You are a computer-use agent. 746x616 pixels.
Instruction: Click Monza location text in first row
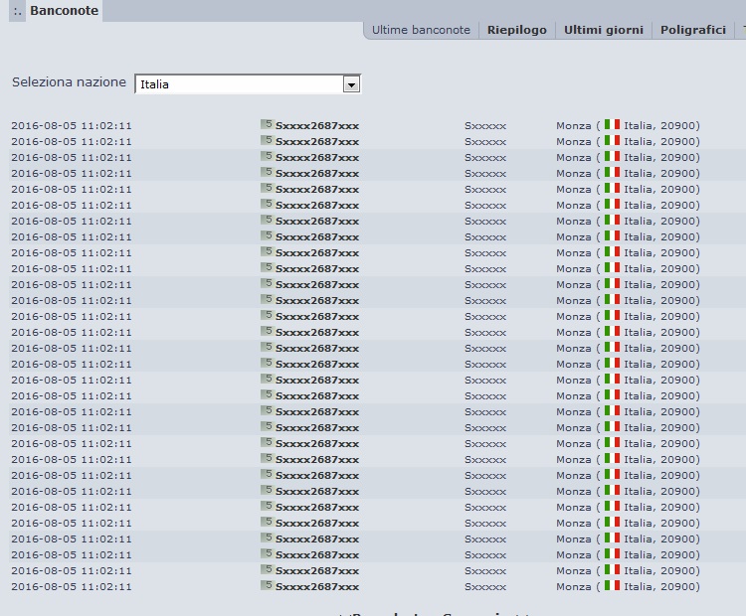[574, 126]
